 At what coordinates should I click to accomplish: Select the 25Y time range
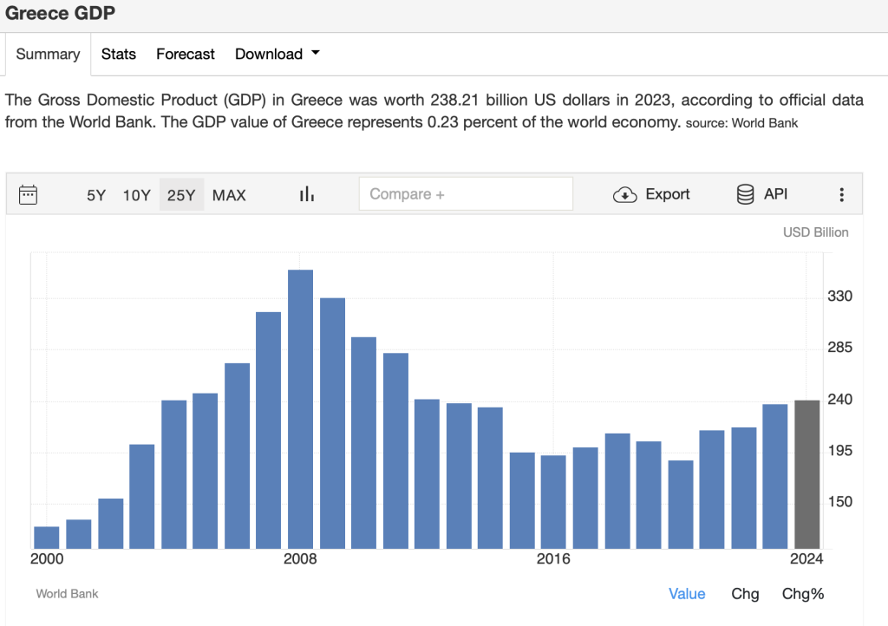pyautogui.click(x=181, y=195)
